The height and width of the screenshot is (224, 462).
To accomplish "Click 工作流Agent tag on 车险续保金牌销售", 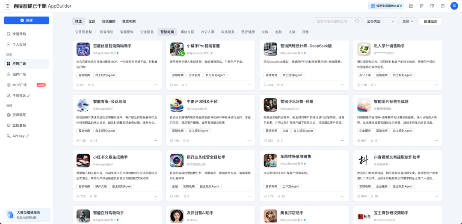I will 290,186.
